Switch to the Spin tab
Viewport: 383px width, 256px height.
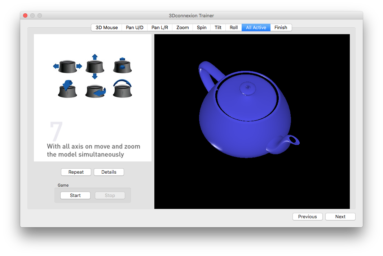202,27
